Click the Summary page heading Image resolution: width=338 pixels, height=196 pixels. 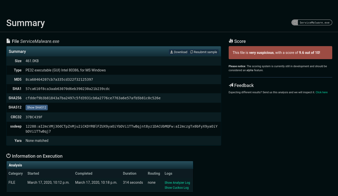point(26,23)
